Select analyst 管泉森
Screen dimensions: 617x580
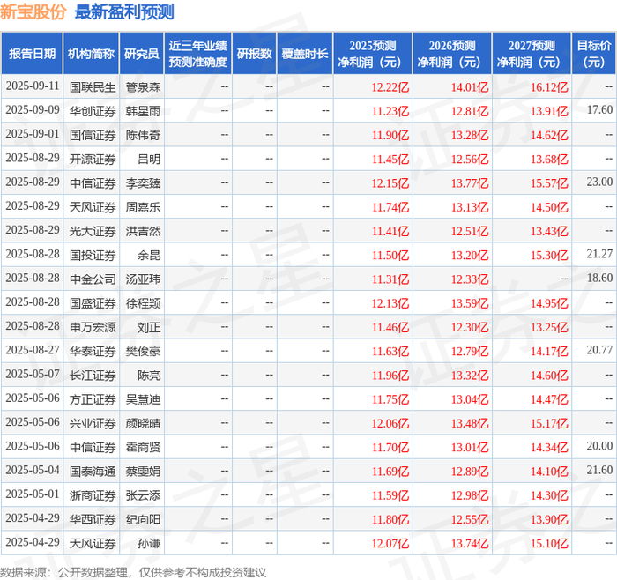tap(143, 87)
